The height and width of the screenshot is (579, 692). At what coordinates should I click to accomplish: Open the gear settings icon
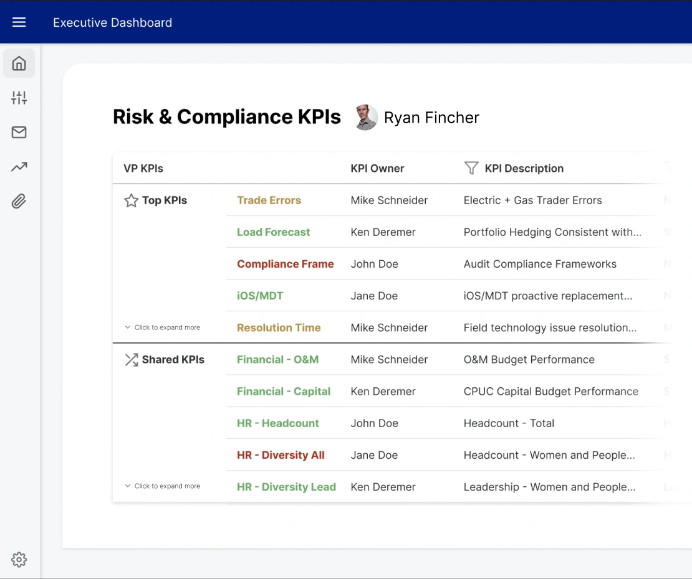coord(19,559)
